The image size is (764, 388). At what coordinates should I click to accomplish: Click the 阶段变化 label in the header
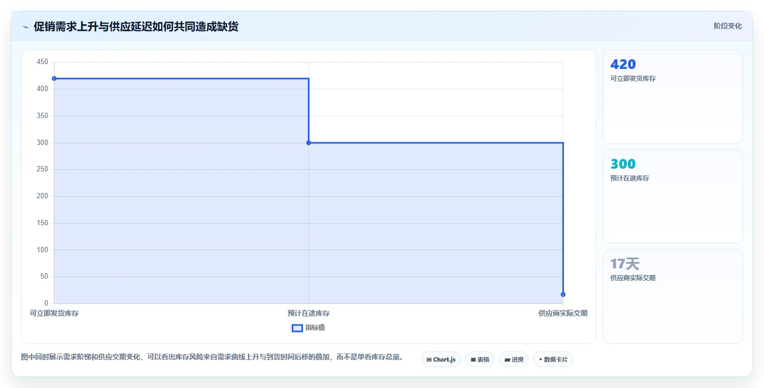coord(727,26)
